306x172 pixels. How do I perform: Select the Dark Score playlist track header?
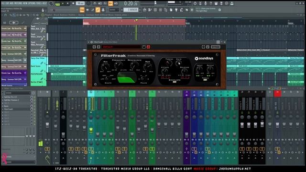[x=38, y=69]
